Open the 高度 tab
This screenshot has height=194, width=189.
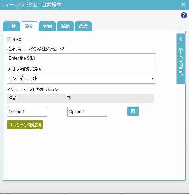coord(83,26)
